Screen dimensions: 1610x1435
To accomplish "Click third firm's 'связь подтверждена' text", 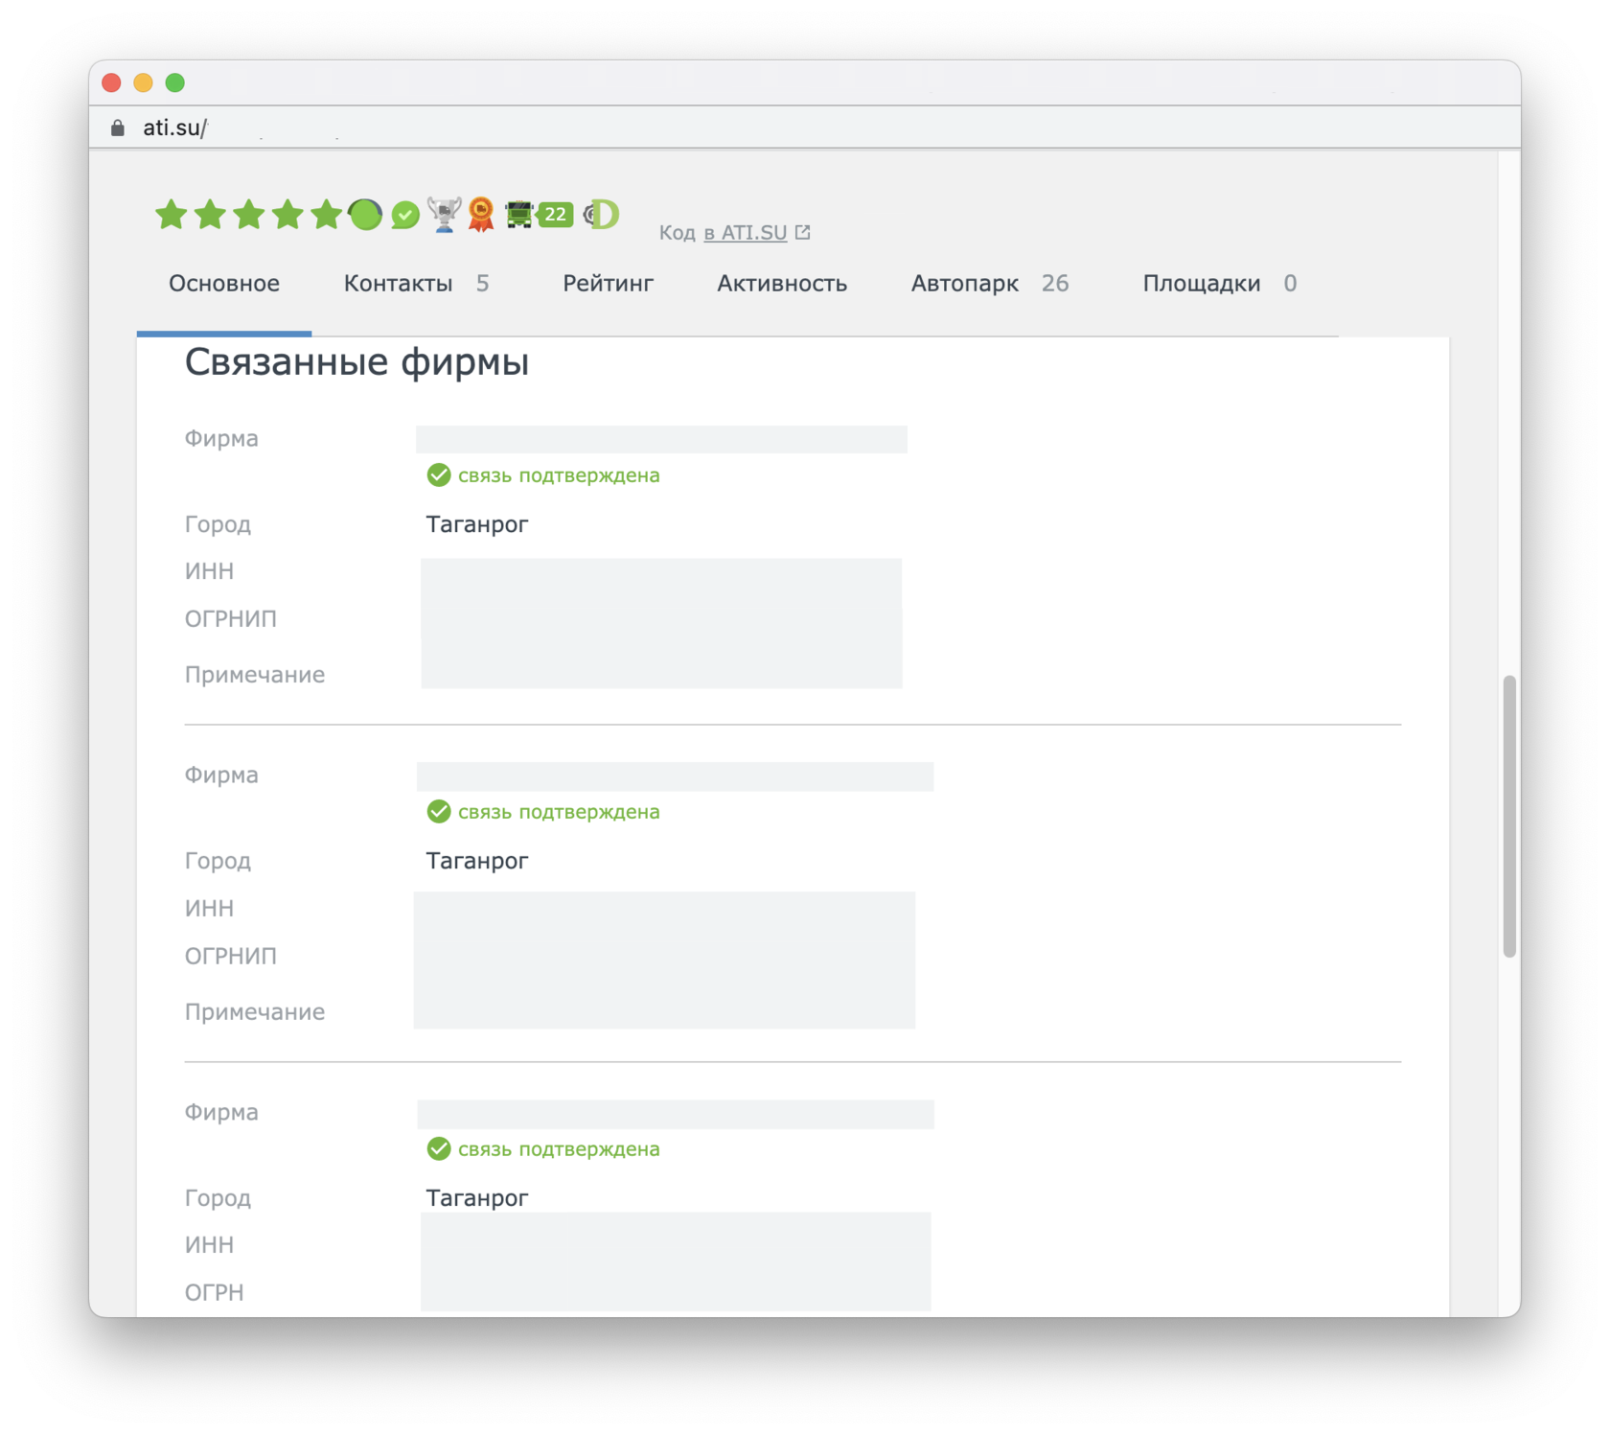I will click(559, 1149).
